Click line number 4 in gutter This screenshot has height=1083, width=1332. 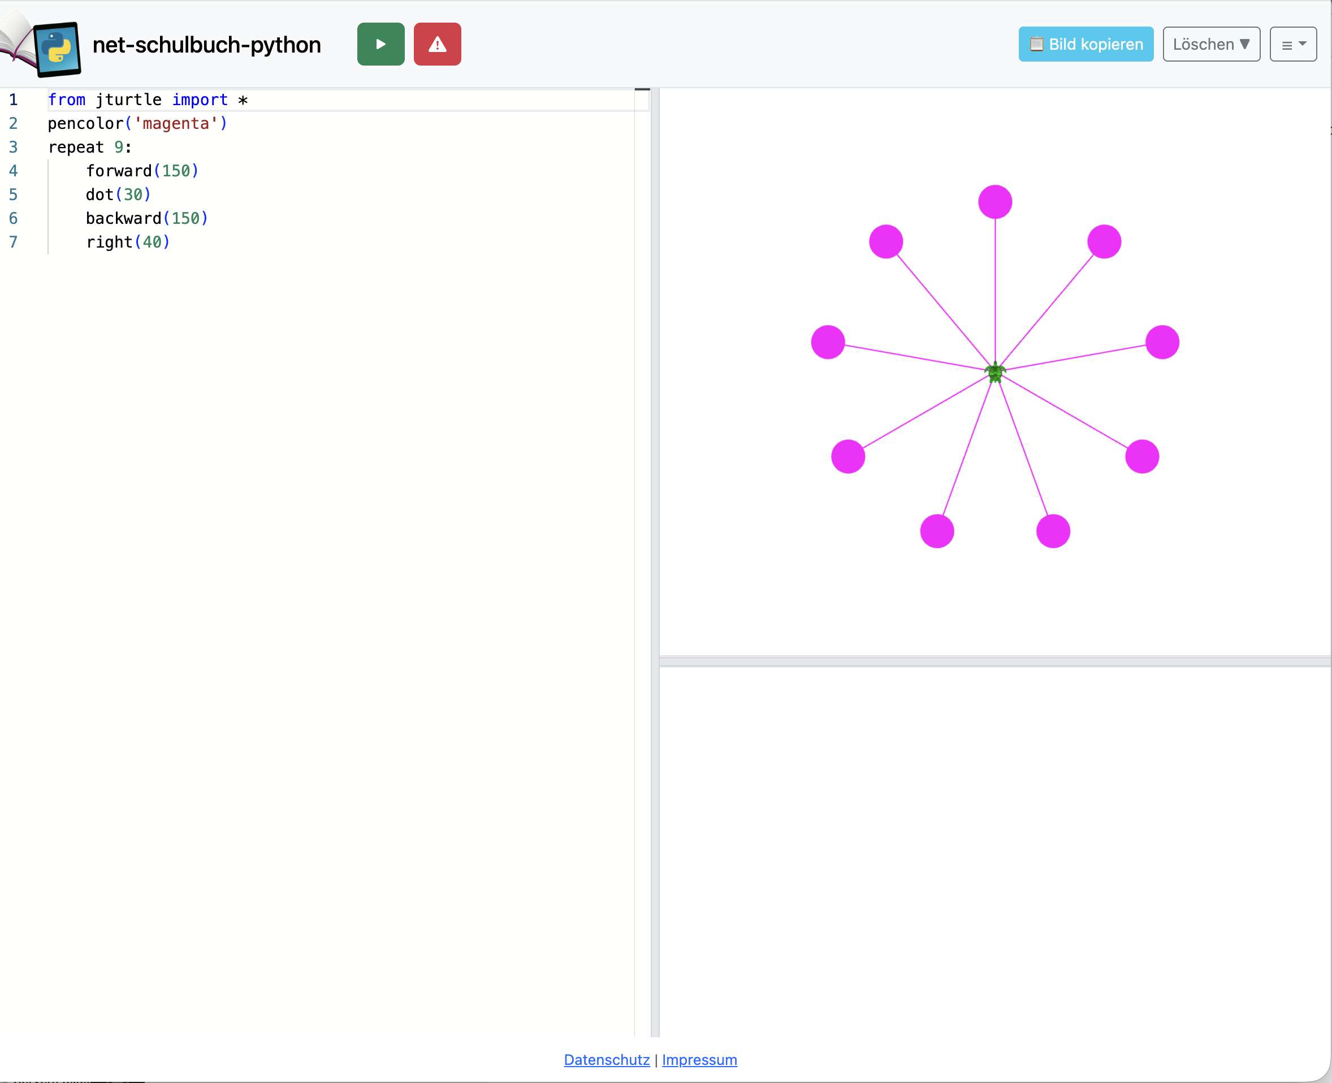(x=13, y=171)
